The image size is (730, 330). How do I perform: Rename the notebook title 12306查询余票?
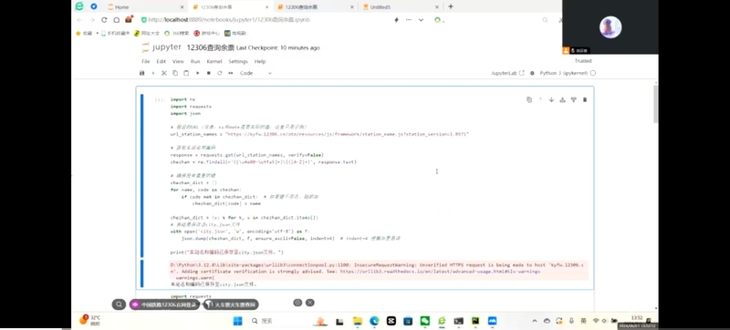point(211,48)
